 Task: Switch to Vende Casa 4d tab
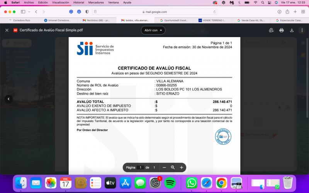251,20
